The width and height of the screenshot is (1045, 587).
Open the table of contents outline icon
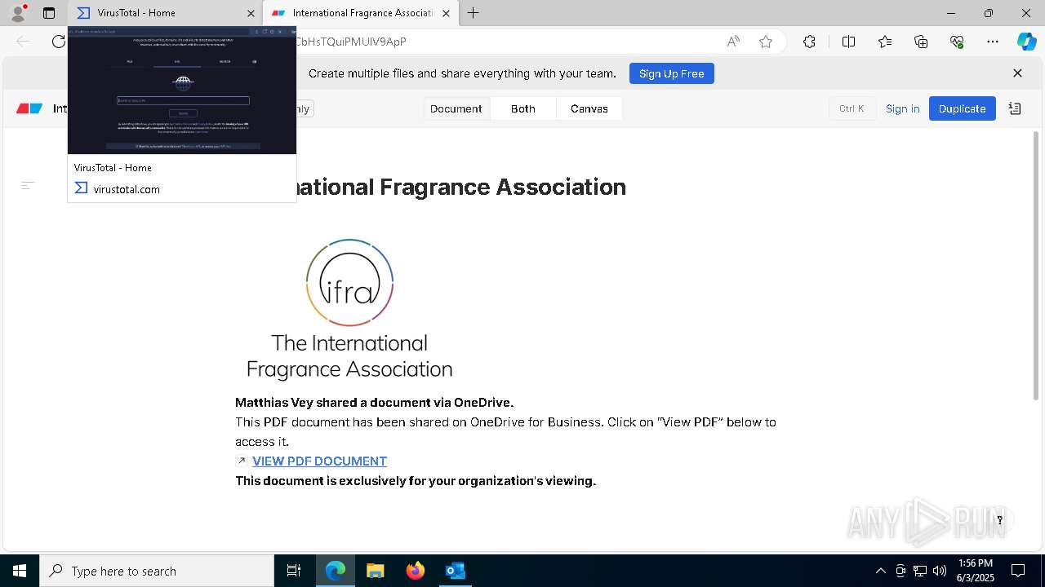(28, 186)
